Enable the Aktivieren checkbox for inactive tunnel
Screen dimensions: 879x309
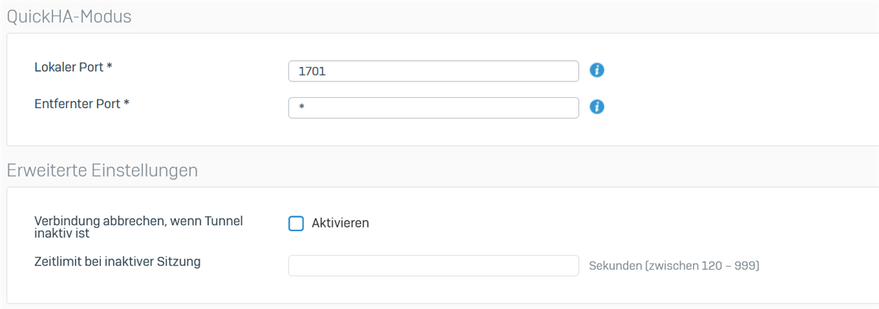click(x=296, y=223)
